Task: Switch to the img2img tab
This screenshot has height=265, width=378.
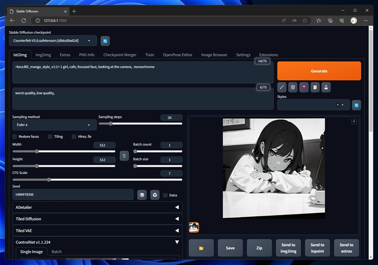Action: pyautogui.click(x=43, y=55)
